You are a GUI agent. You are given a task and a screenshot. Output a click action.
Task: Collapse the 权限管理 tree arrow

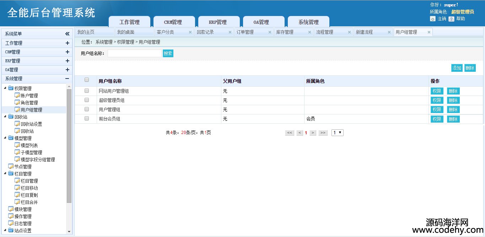(x=5, y=88)
